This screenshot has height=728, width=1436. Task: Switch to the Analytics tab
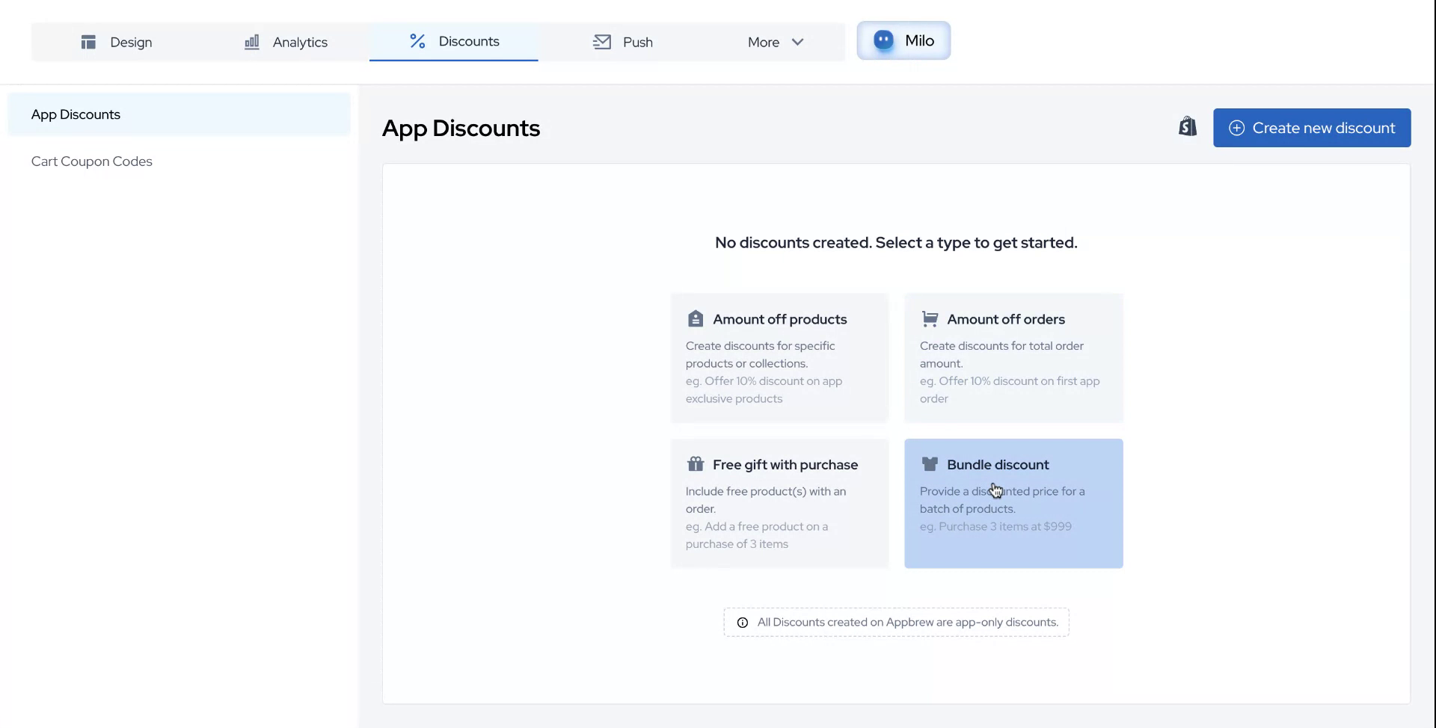(285, 42)
